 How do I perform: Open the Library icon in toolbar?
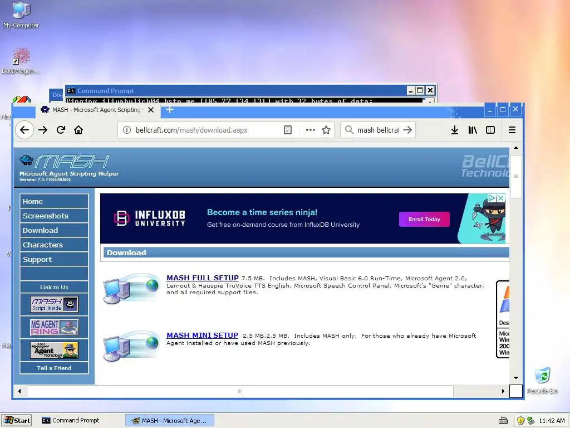[x=473, y=130]
